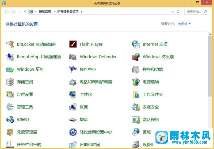214x149 pixels.
Task: Click the 工作文件夹 folder icon
Action: tap(136, 94)
